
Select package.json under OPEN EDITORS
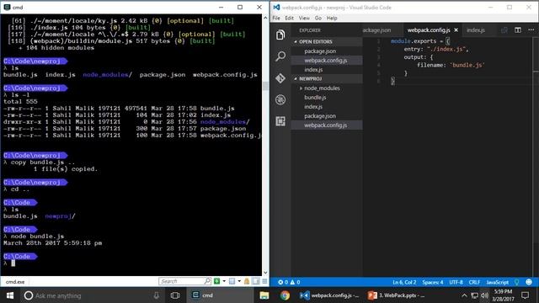pos(327,51)
